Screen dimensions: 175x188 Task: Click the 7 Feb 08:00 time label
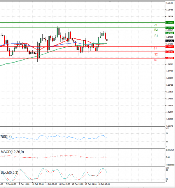pyautogui.click(x=11, y=184)
